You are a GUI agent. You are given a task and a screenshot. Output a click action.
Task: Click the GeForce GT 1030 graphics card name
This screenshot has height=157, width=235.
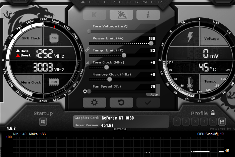click(118, 118)
